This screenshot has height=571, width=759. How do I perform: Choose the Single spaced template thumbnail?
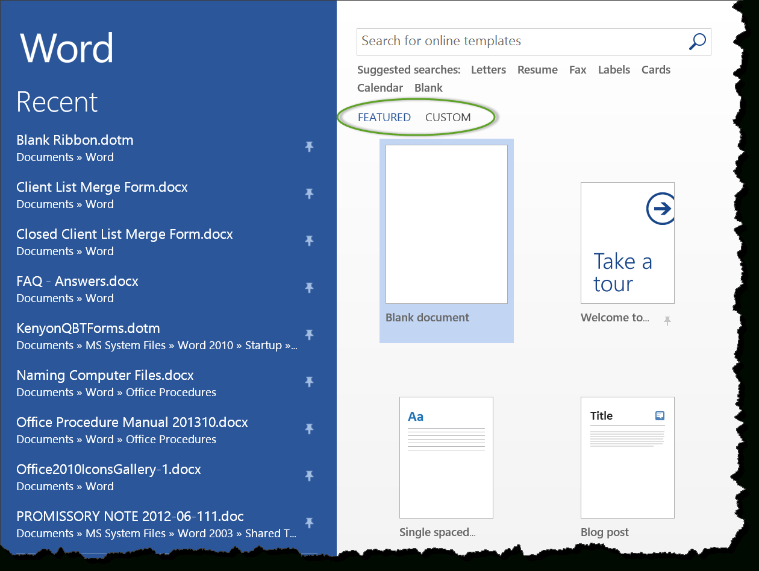446,458
